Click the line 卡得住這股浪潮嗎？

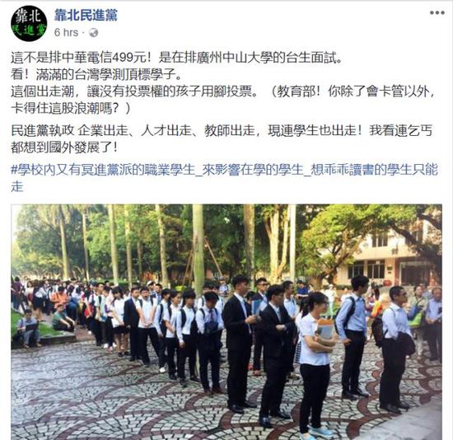point(71,109)
